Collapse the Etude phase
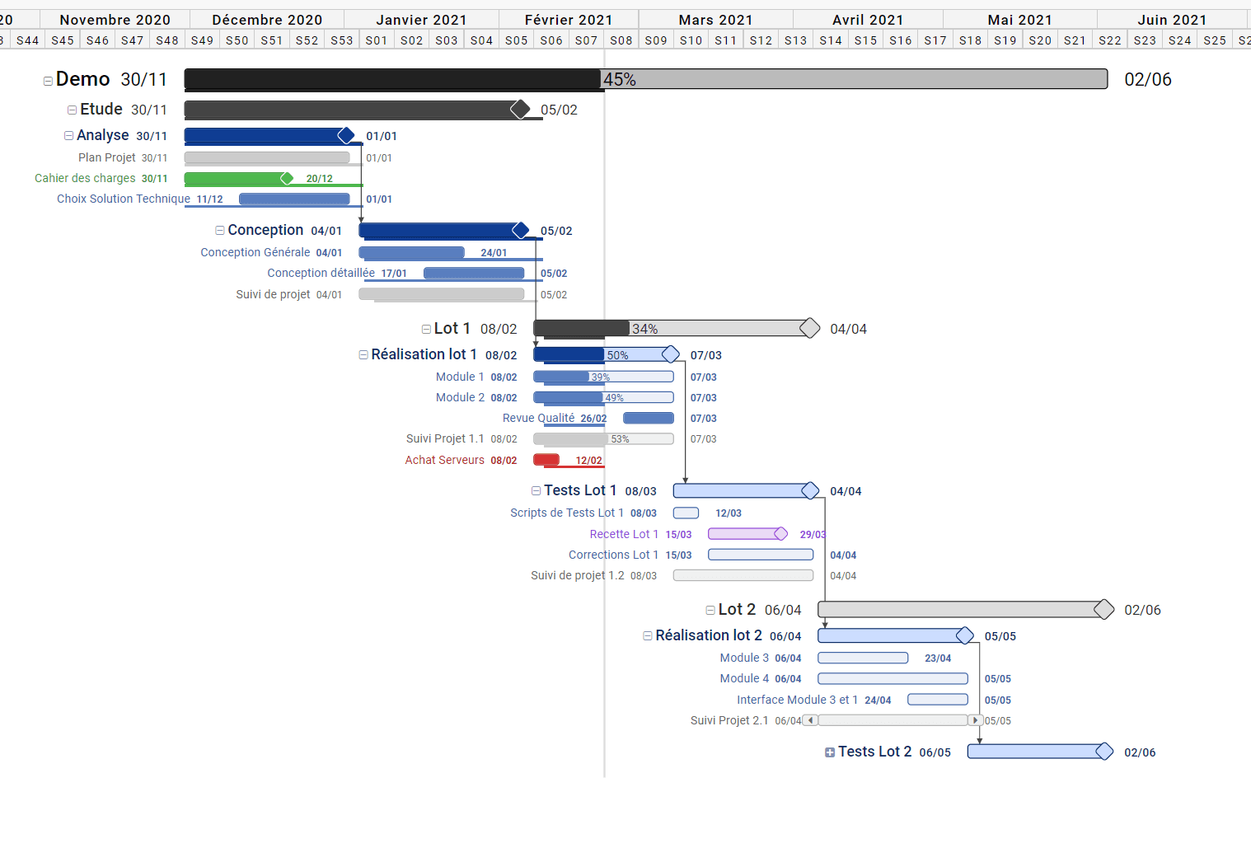 click(x=73, y=110)
